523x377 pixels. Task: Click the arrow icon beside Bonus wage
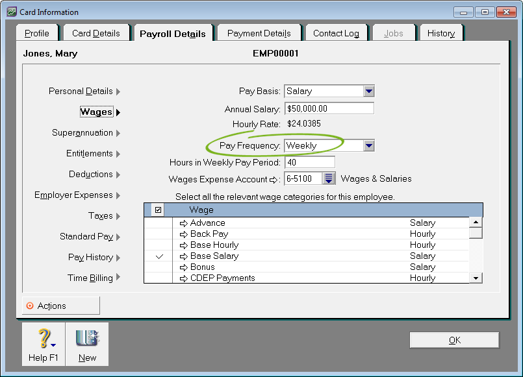183,267
